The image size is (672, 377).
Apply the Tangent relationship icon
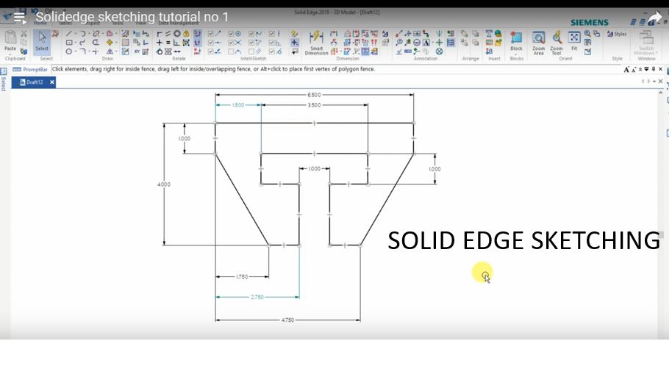pos(160,51)
